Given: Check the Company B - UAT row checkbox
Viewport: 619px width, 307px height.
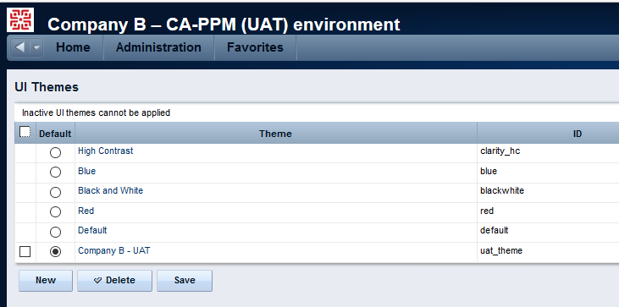Looking at the screenshot, I should [x=25, y=251].
